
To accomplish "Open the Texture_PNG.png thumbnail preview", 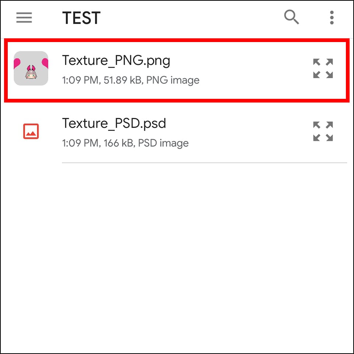I will 31,68.
